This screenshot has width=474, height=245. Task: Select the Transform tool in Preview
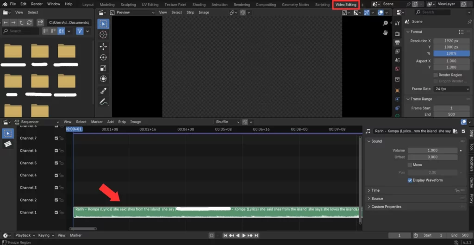coord(103,79)
